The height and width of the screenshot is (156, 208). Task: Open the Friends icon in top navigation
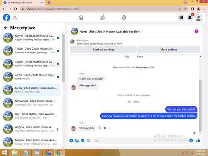click(103, 18)
